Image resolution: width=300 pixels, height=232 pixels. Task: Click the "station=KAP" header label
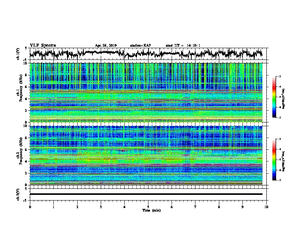(x=140, y=45)
